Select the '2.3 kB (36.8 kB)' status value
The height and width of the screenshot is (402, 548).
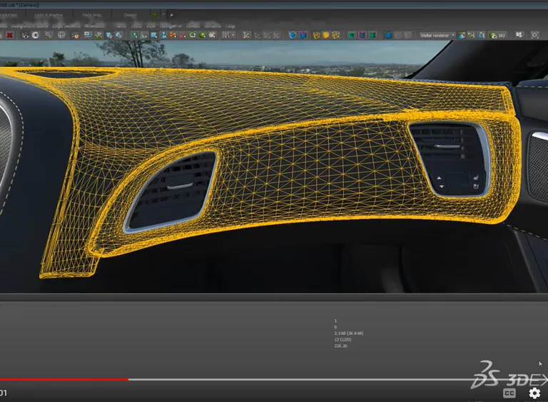pyautogui.click(x=349, y=334)
